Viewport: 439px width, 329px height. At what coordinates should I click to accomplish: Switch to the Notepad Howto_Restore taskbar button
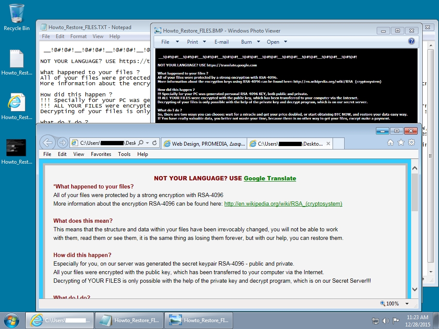pos(128,320)
